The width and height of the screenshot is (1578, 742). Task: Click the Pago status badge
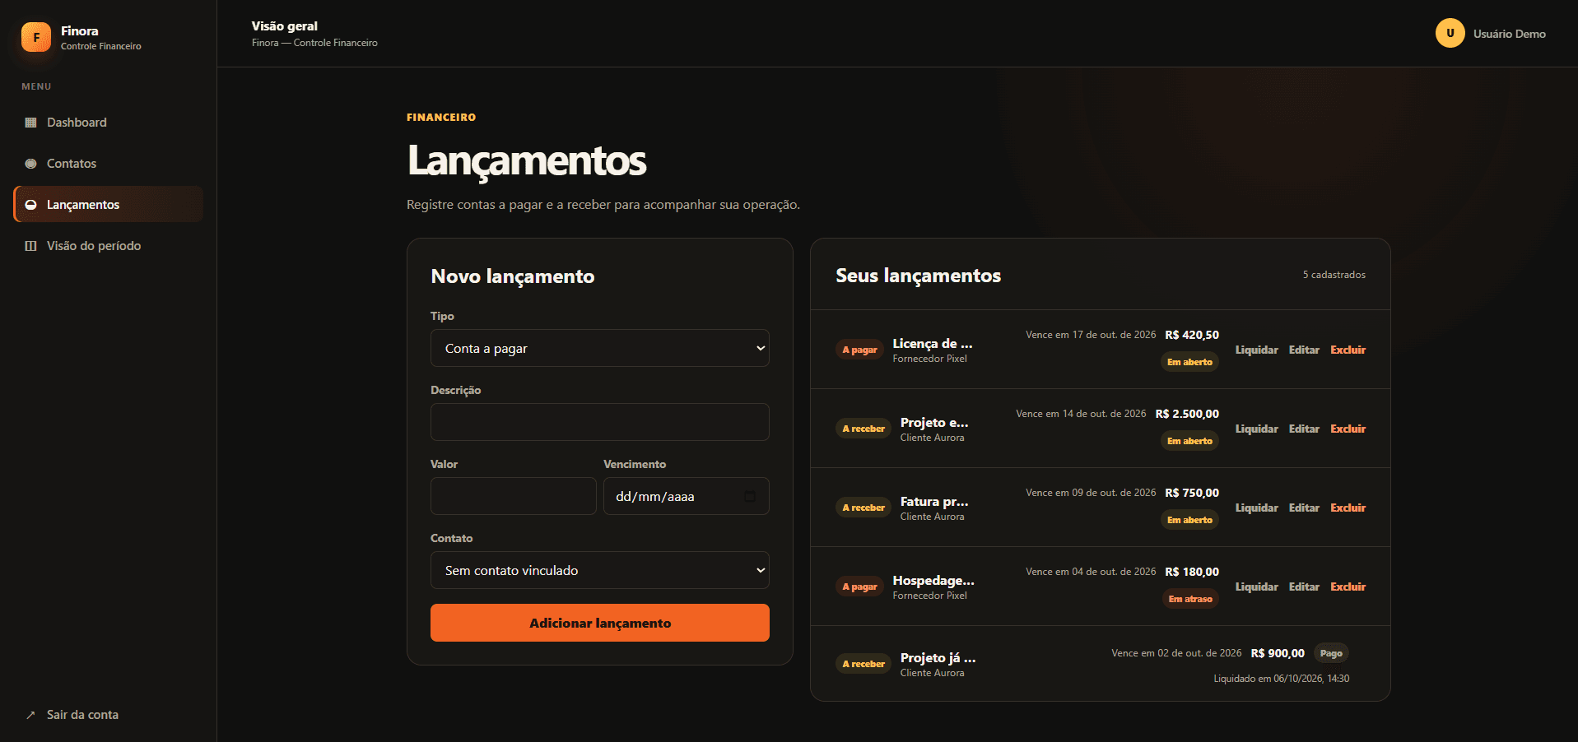pos(1331,653)
